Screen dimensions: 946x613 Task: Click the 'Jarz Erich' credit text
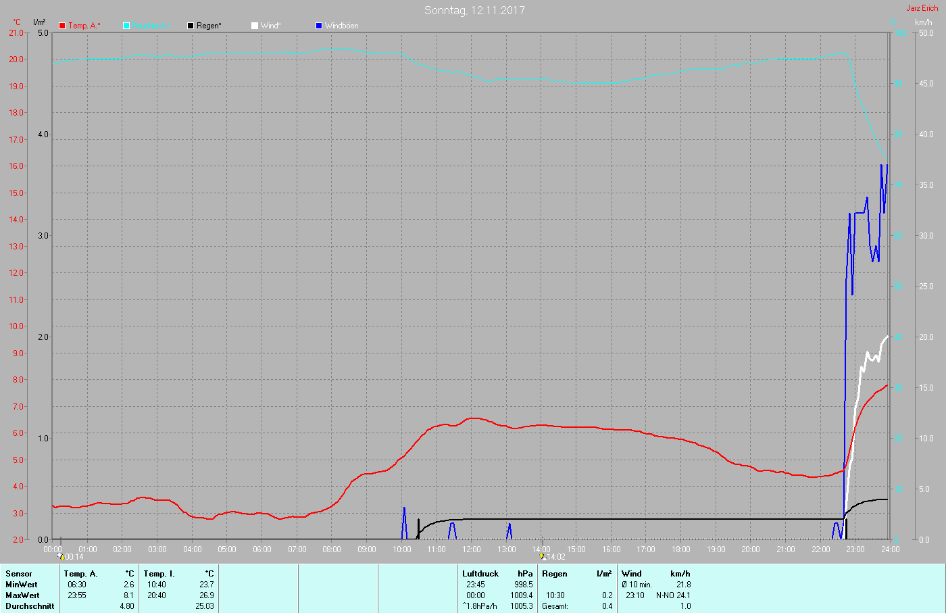[922, 8]
